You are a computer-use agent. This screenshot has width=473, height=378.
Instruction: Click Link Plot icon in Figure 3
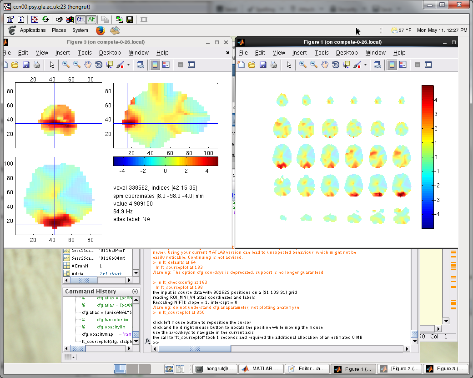click(x=141, y=65)
